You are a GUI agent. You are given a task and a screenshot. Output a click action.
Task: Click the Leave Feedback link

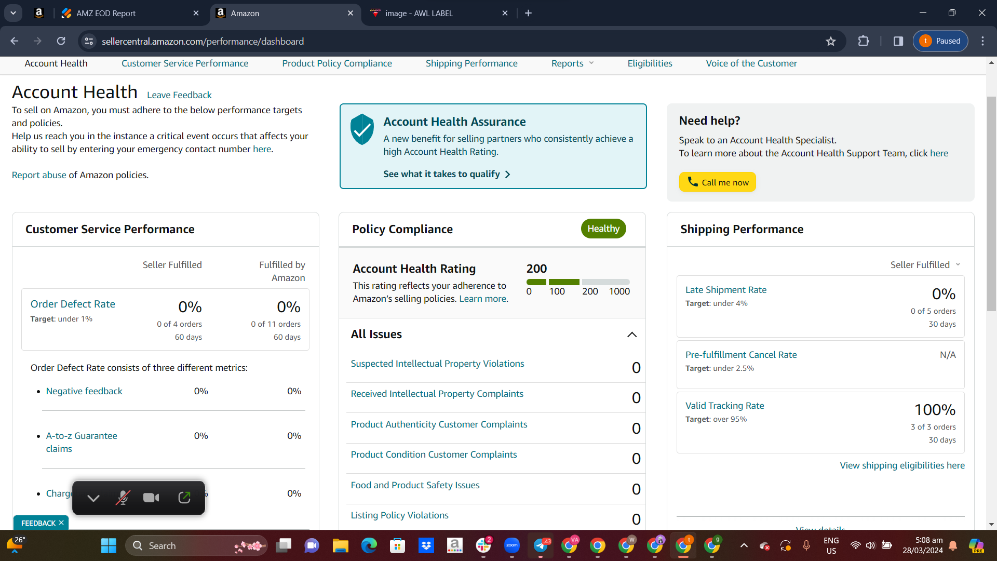179,95
